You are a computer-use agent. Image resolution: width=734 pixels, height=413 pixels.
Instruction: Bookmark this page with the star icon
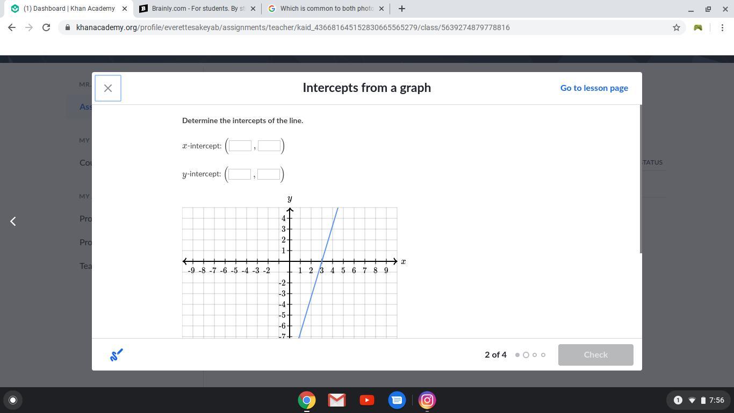[x=677, y=27]
